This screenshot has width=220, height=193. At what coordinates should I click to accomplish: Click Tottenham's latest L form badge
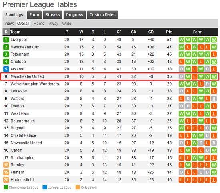click(214, 54)
